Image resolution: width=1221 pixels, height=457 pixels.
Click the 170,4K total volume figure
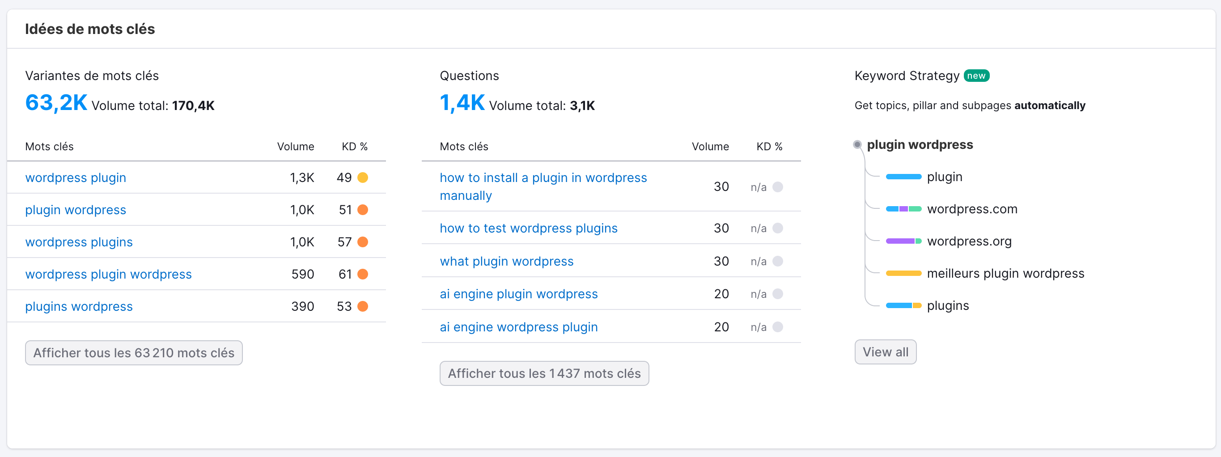click(x=193, y=106)
